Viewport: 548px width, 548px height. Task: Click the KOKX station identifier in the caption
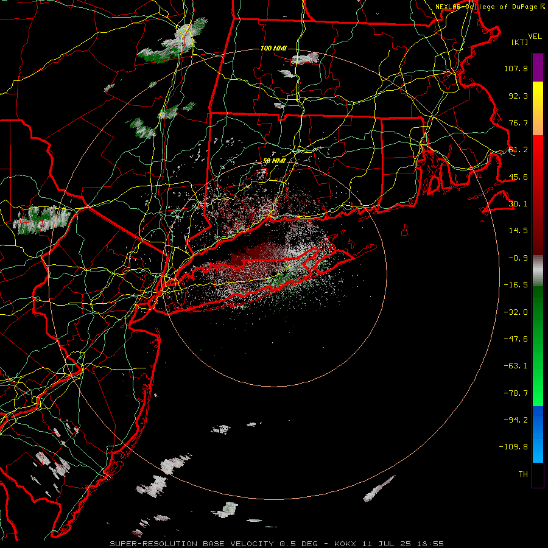pos(345,544)
